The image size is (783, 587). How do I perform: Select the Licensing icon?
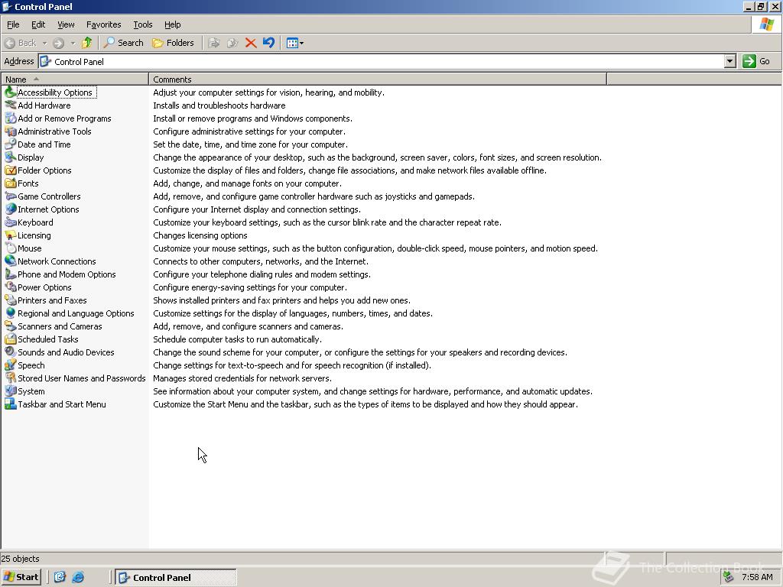tap(10, 235)
